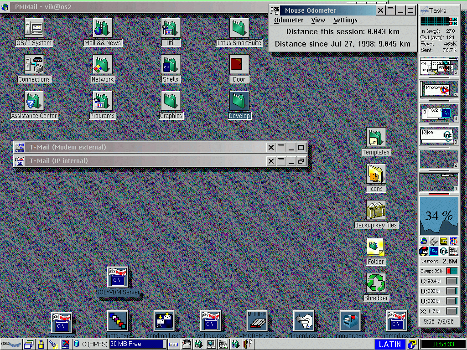Screen dimensions: 467x350
Task: Select the xitami.exe program icon
Action: 62,322
